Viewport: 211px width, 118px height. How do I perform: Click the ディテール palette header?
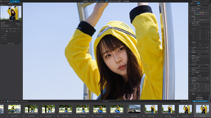(x=199, y=76)
